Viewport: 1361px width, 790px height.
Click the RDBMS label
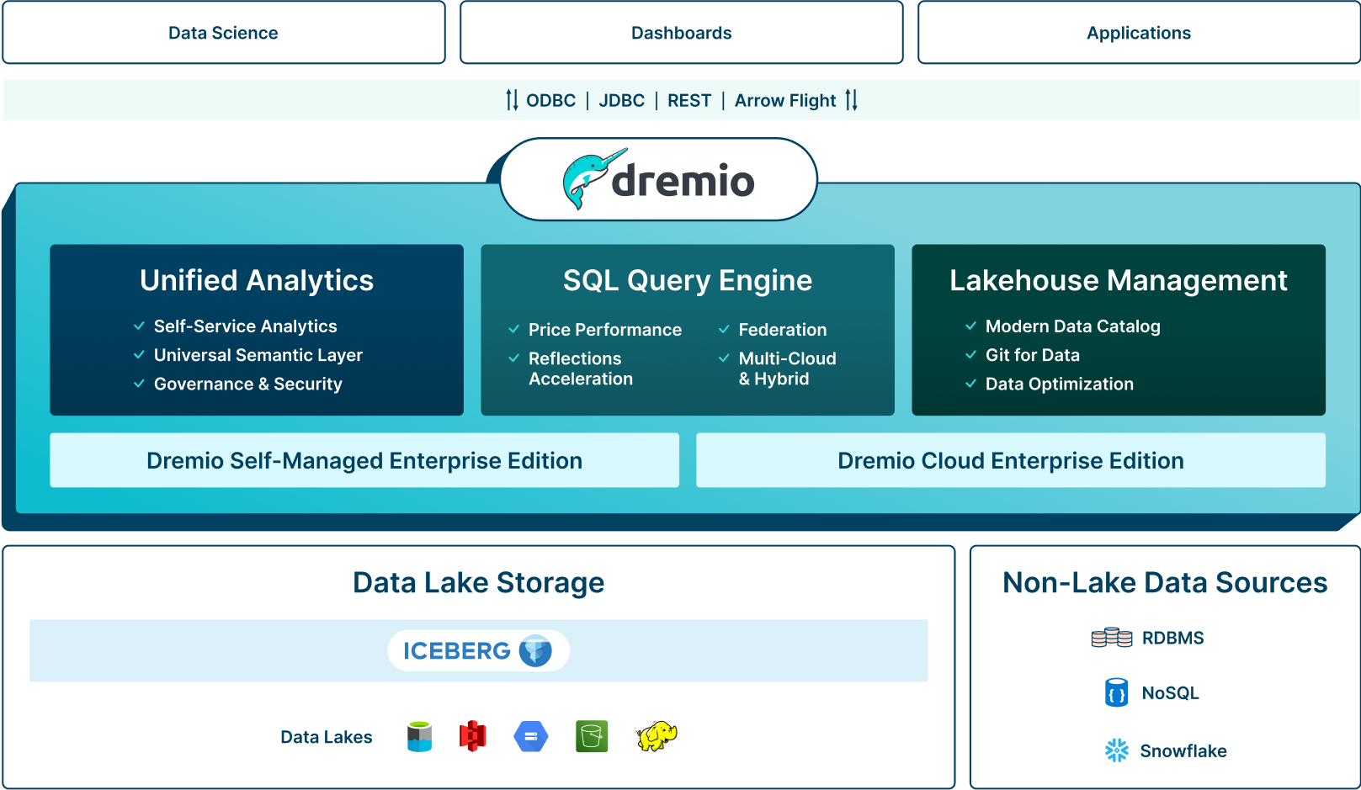[1173, 638]
